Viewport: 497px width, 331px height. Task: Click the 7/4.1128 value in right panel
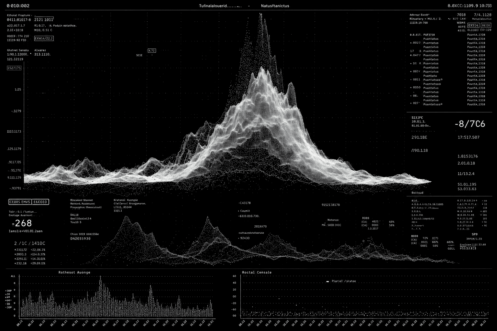click(x=482, y=15)
